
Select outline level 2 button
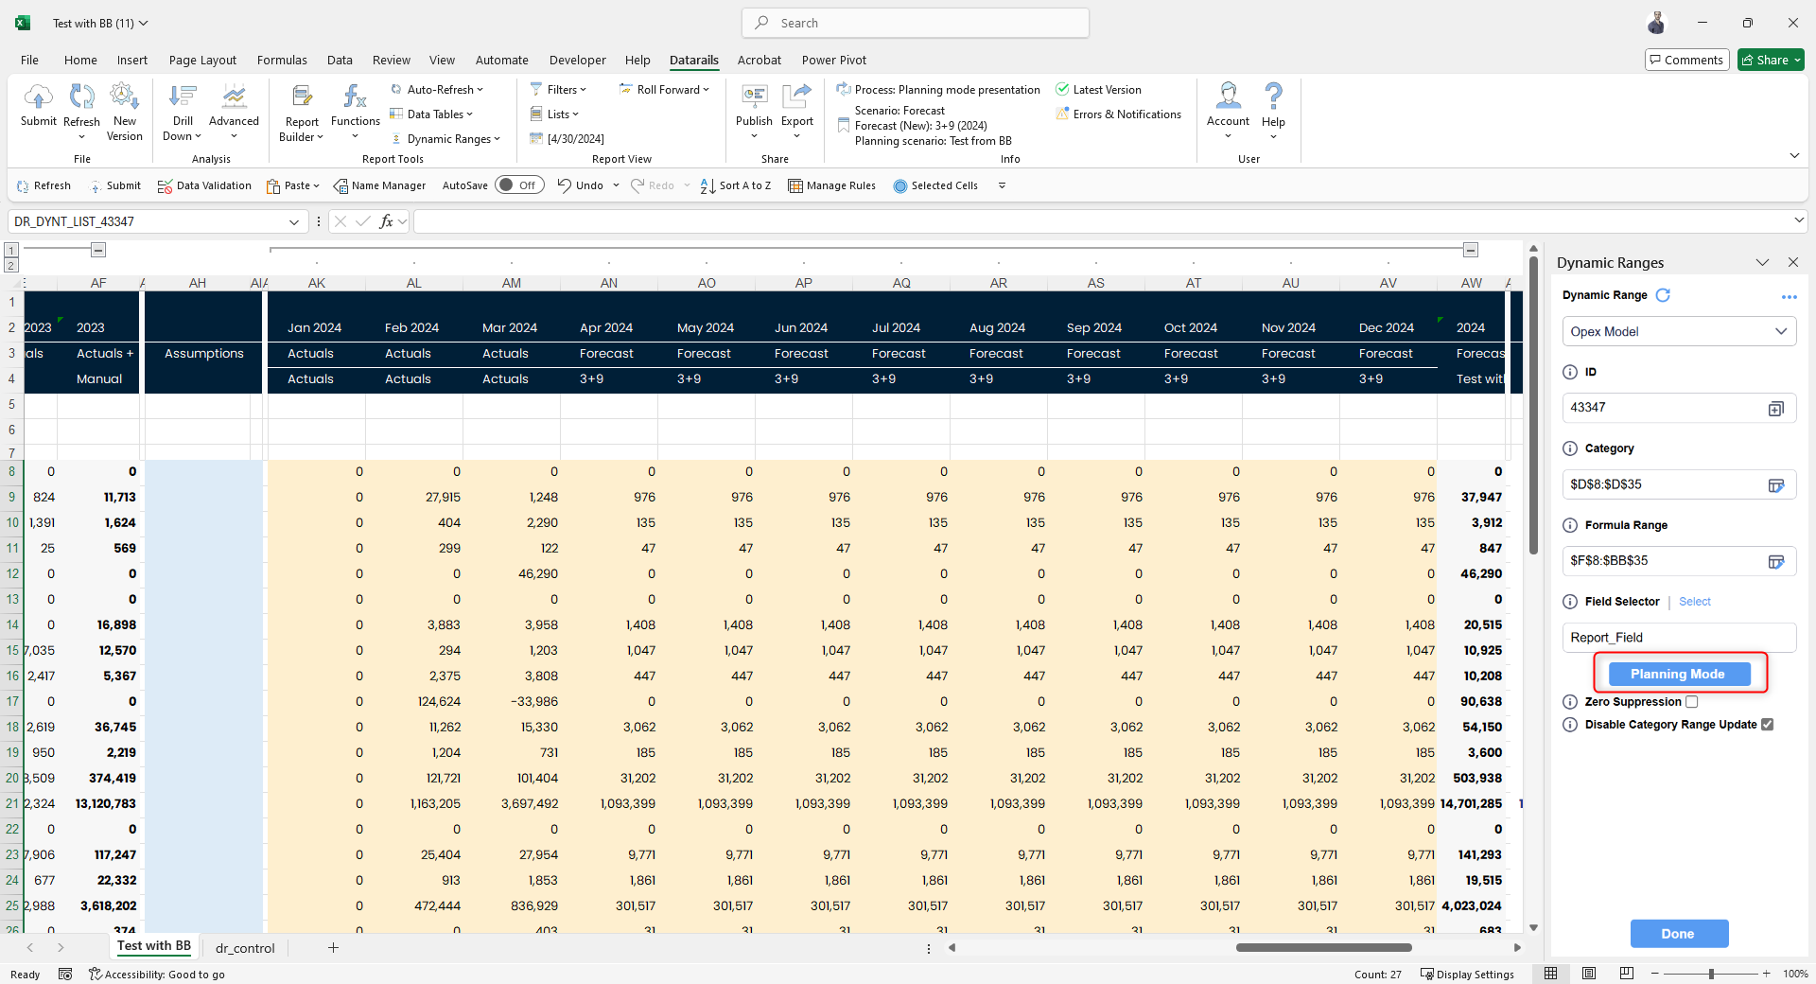click(x=11, y=266)
